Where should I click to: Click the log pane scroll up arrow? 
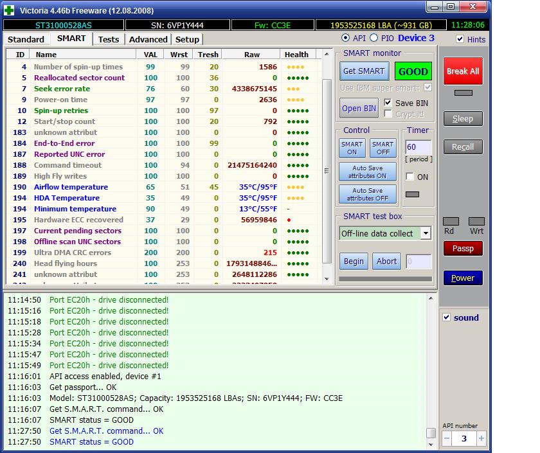pos(431,298)
